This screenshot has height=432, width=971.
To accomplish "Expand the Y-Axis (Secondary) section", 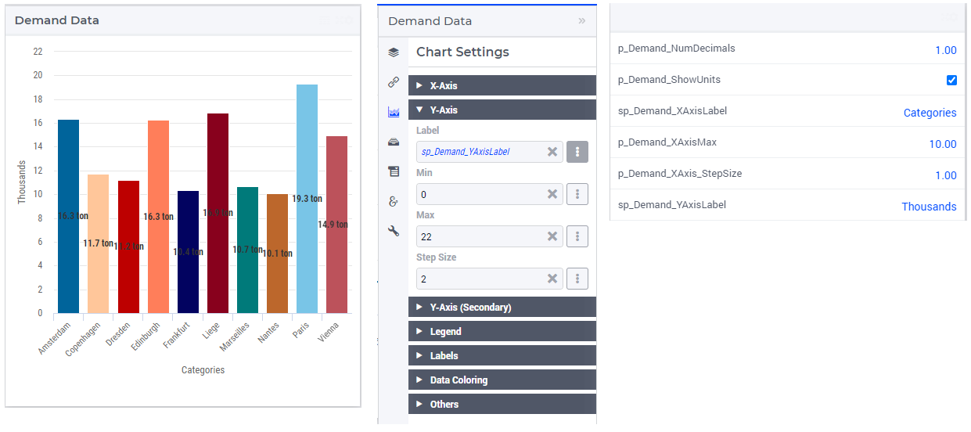I will click(502, 307).
